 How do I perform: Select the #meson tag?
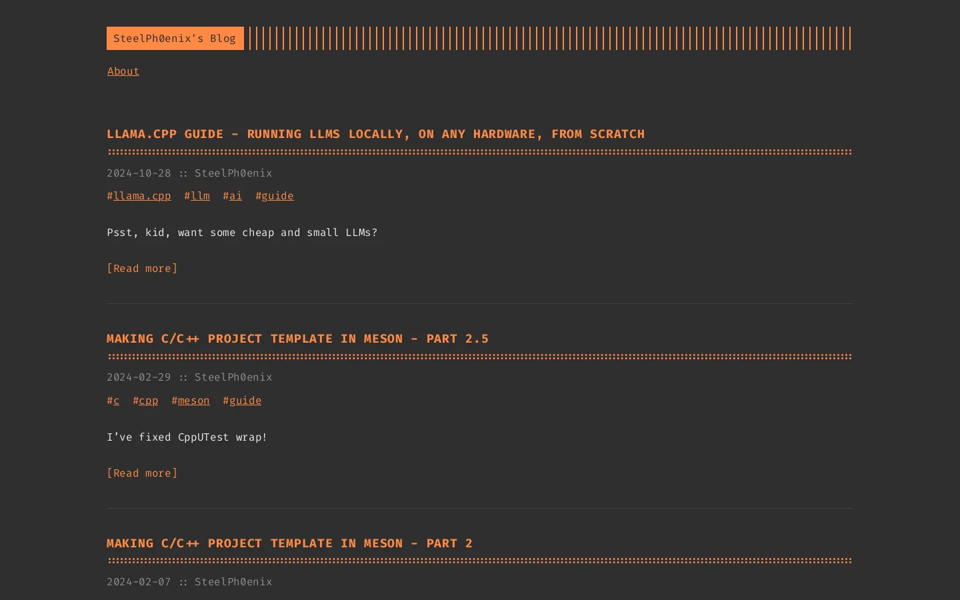pyautogui.click(x=193, y=401)
